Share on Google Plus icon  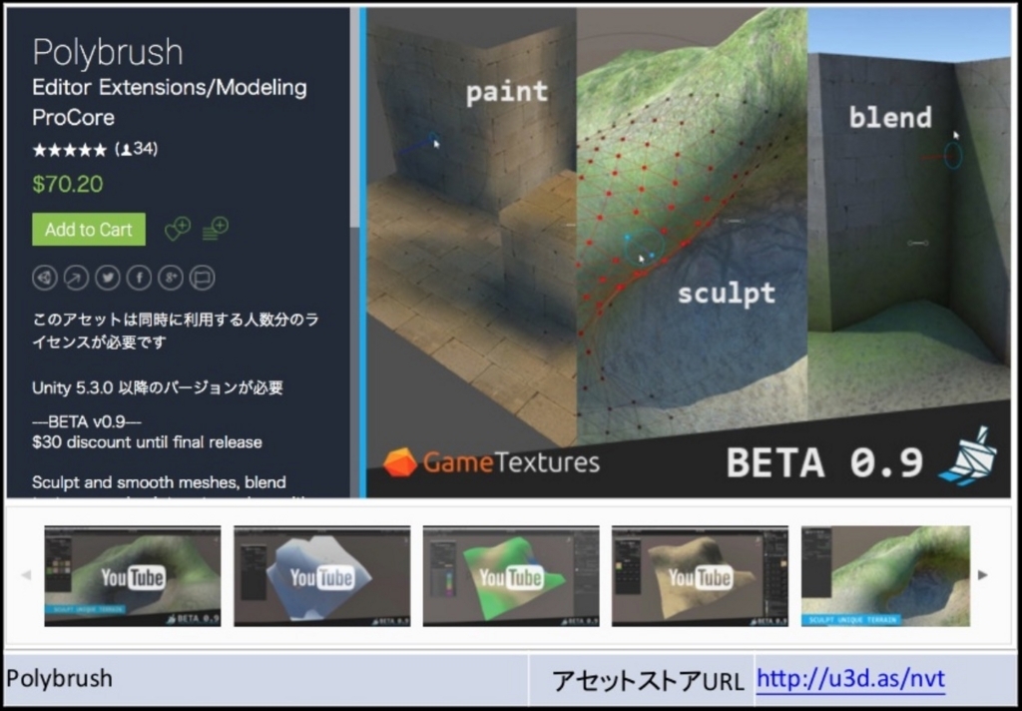(170, 278)
